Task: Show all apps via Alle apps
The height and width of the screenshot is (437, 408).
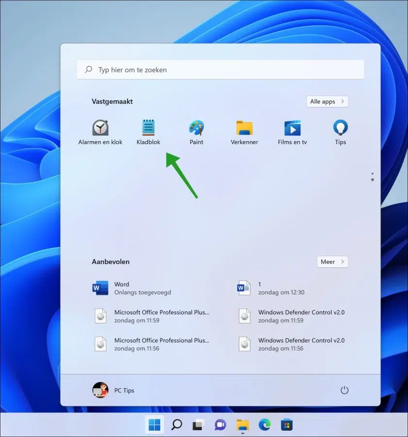Action: 327,101
